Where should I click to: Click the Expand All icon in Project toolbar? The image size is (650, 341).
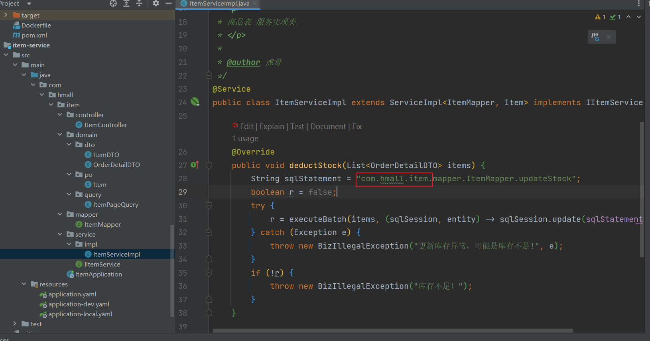[126, 4]
